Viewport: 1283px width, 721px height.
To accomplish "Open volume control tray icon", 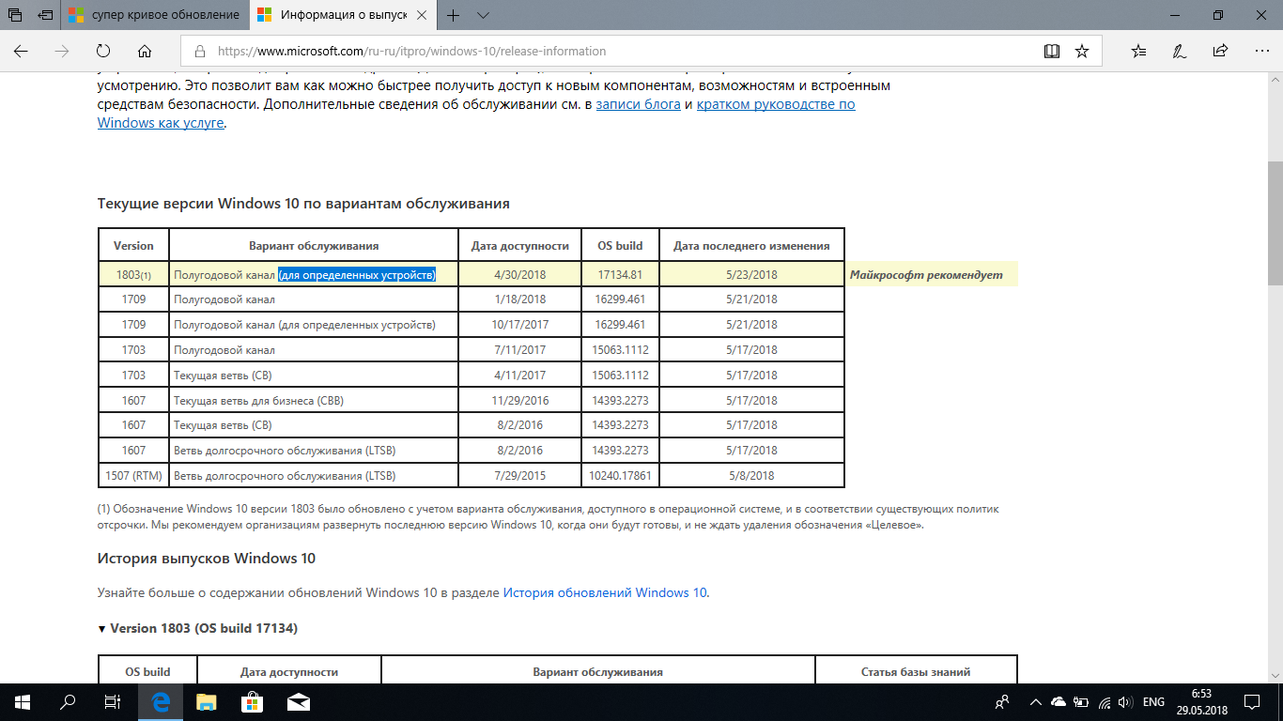I will (x=1127, y=702).
